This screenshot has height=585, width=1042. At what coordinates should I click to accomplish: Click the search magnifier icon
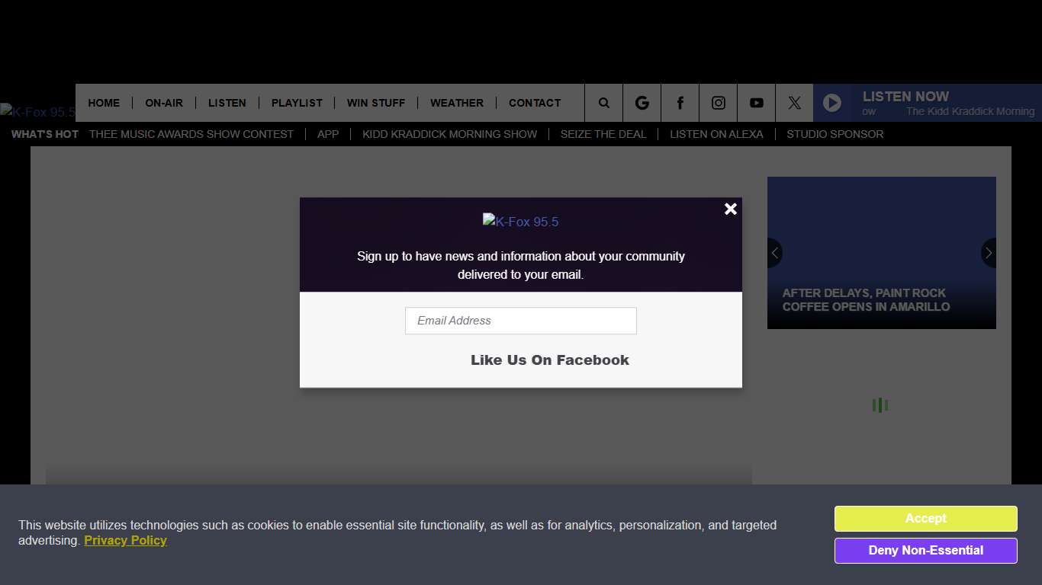tap(604, 103)
